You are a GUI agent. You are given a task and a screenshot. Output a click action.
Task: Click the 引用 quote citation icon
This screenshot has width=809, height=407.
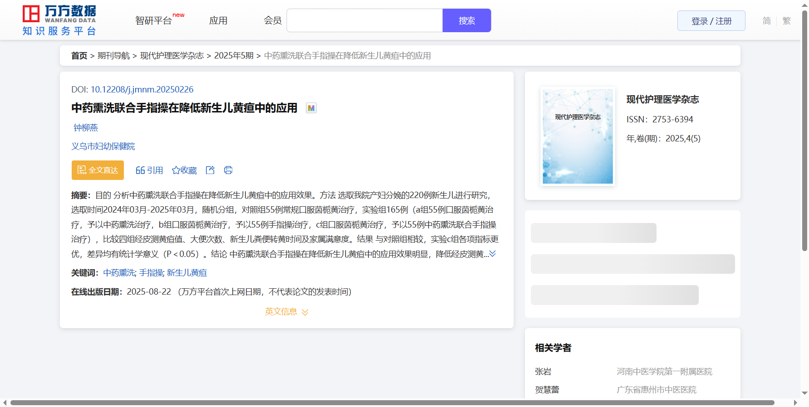click(x=140, y=170)
